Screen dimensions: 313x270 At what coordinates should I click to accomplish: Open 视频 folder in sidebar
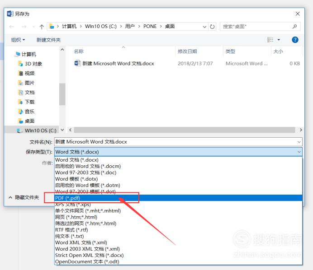(26, 73)
